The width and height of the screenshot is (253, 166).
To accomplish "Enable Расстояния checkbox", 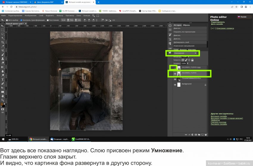I will pyautogui.click(x=48, y=20).
